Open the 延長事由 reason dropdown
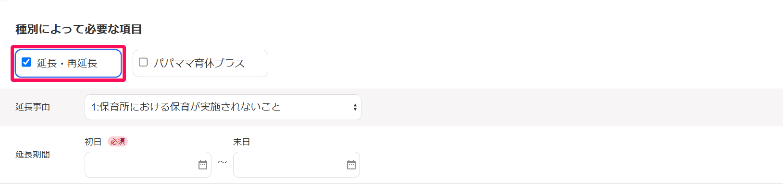 [x=223, y=107]
